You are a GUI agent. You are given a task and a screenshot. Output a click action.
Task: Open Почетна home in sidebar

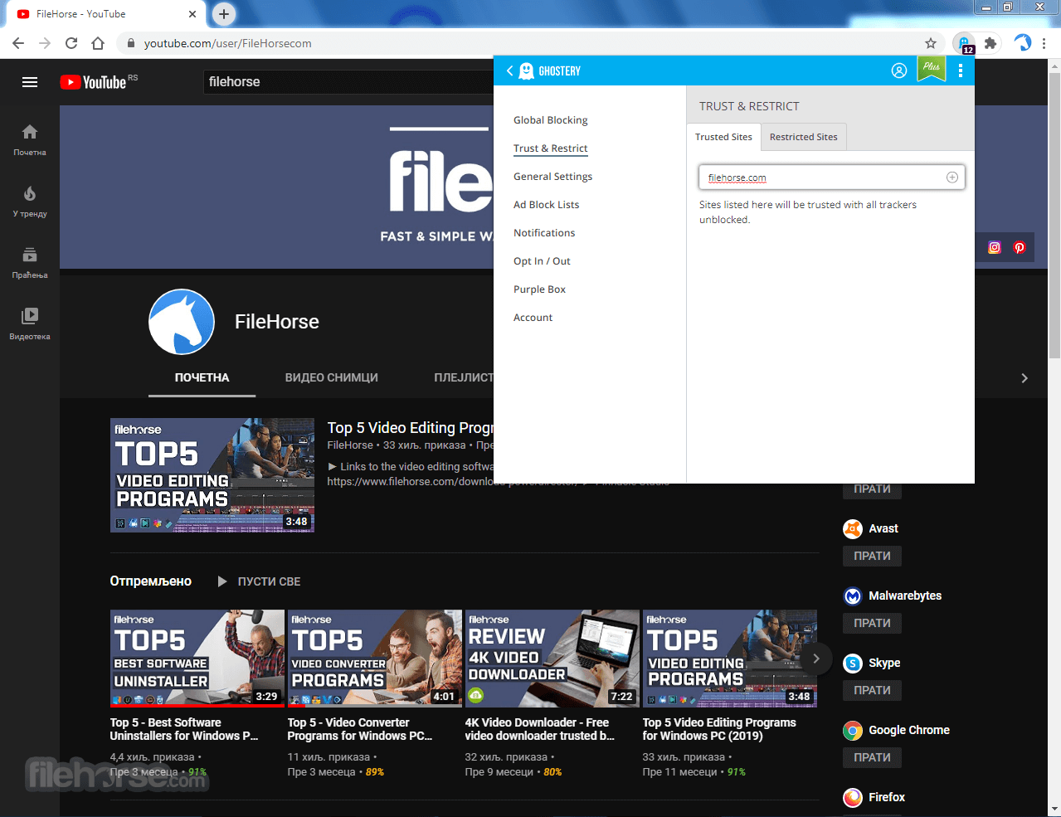(x=30, y=140)
